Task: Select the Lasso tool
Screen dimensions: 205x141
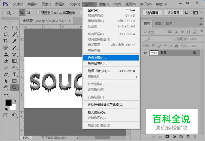Action: click(6, 34)
